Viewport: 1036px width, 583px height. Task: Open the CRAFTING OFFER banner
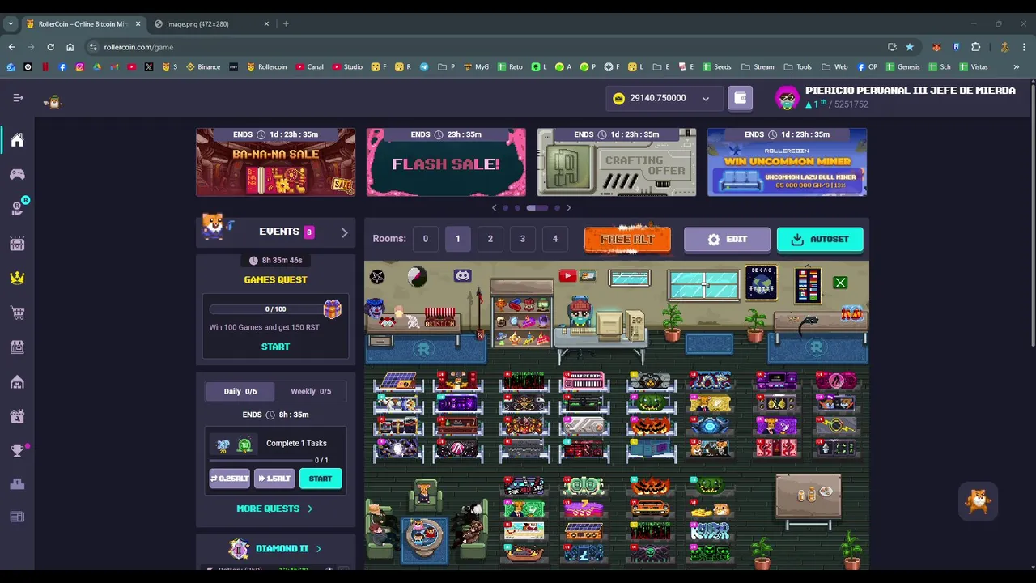point(617,162)
